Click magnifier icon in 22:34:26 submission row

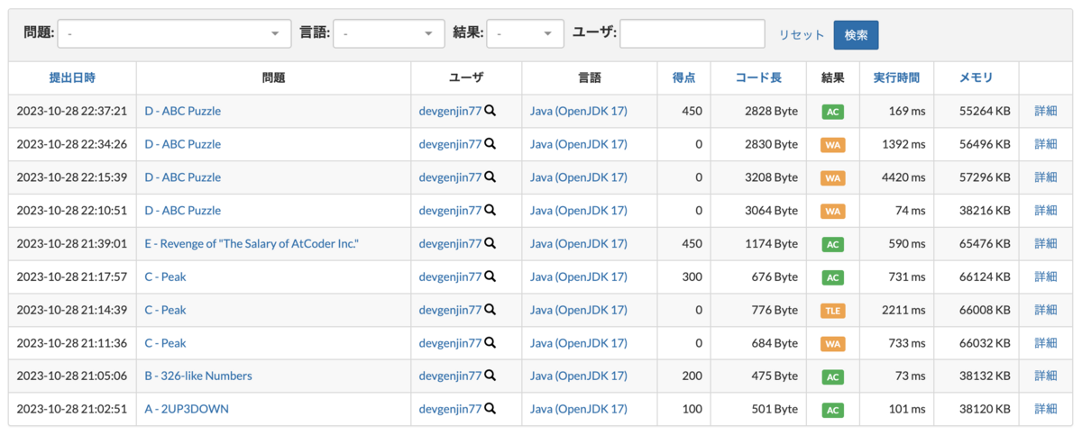tap(491, 144)
